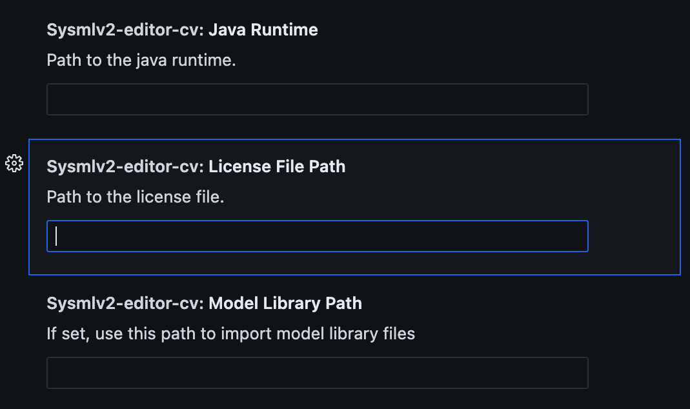The width and height of the screenshot is (690, 409).
Task: Select the 'Sysmlv2-editor-cv: Model Library Path' setting title
Action: [x=204, y=303]
